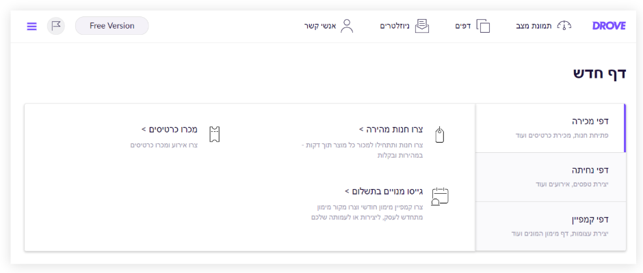
Task: Select the דפי קמפיין tab
Action: (x=551, y=226)
